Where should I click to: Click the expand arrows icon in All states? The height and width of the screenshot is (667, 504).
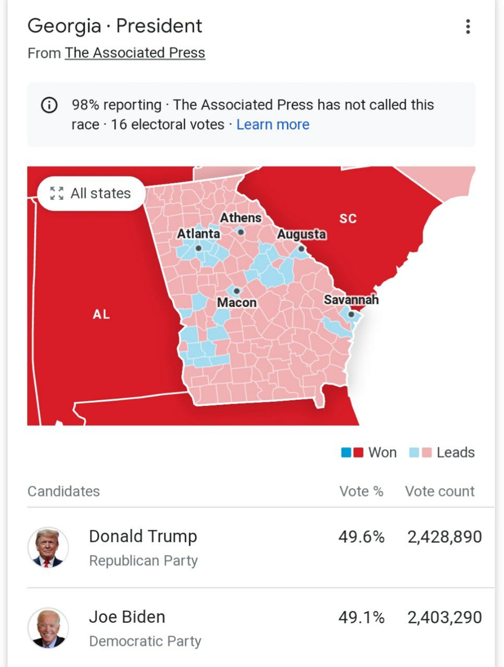56,193
